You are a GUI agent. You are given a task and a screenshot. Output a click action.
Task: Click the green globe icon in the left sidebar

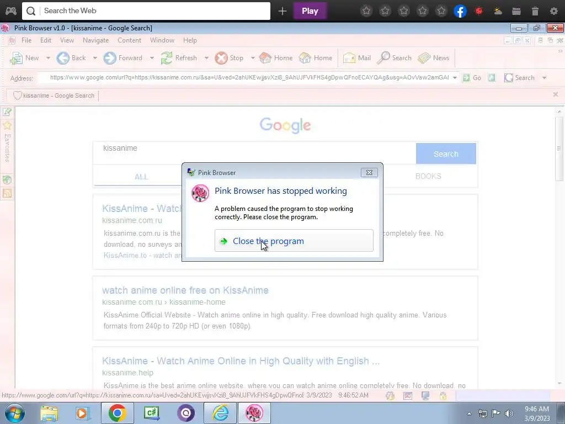click(x=7, y=179)
